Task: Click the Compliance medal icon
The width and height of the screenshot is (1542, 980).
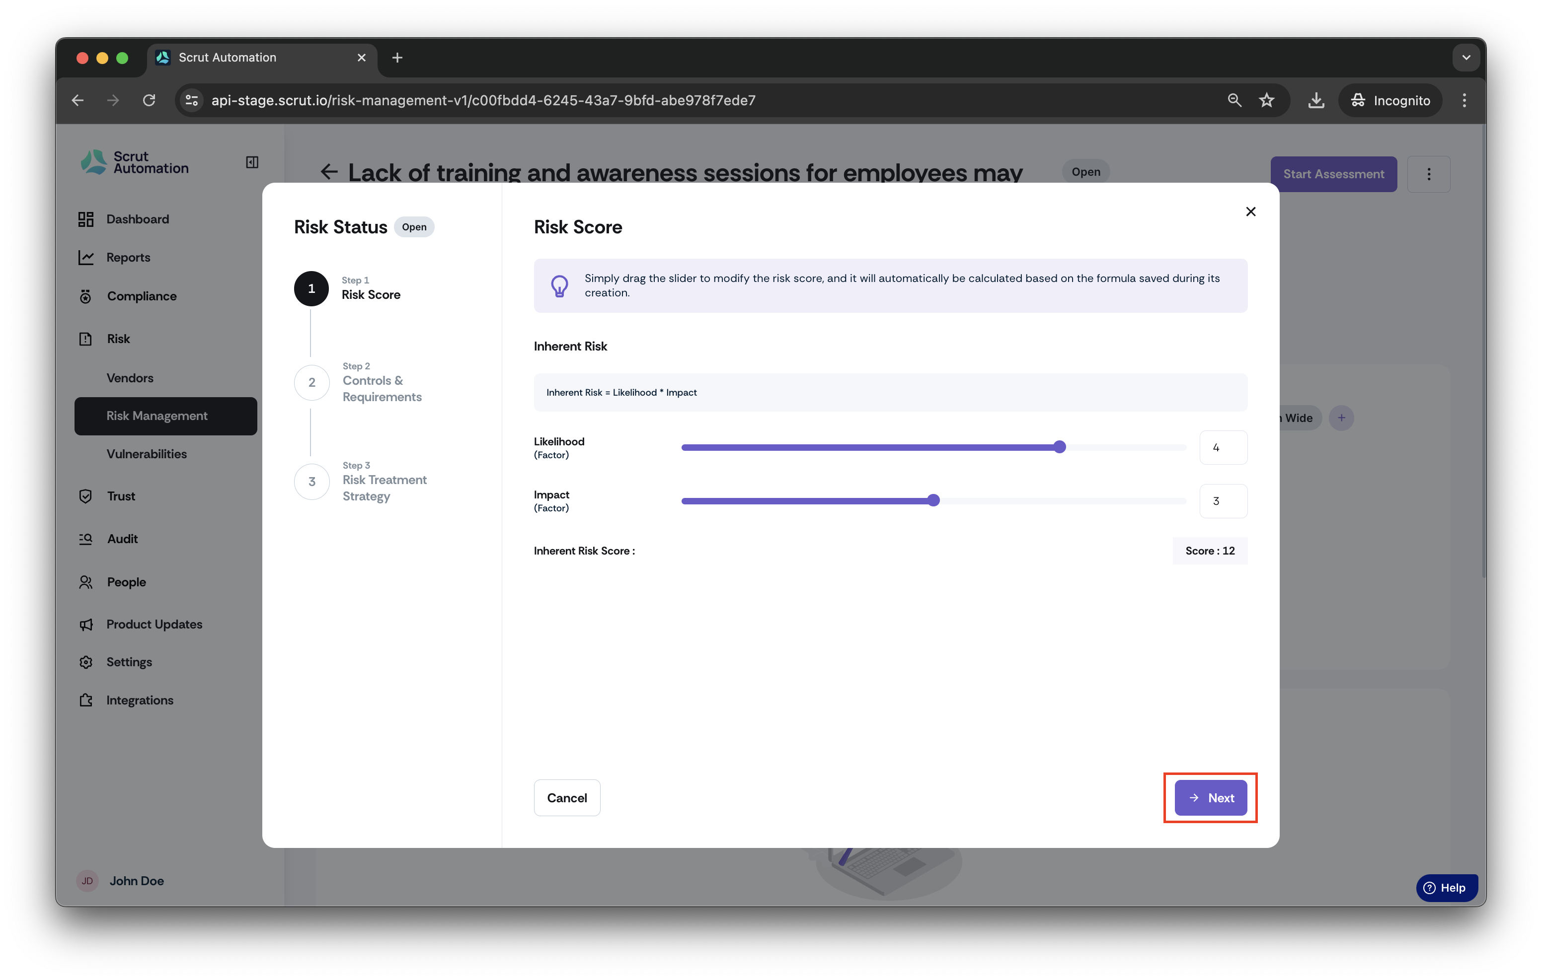Action: [x=86, y=296]
